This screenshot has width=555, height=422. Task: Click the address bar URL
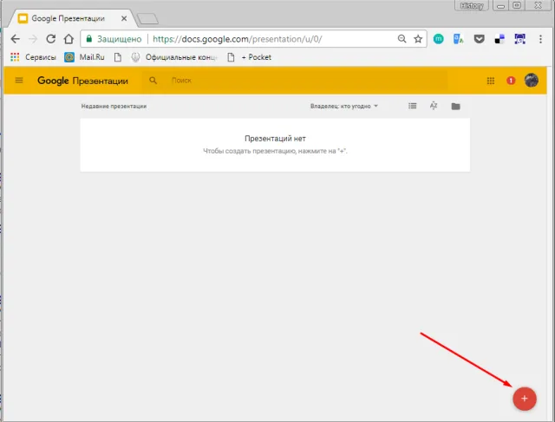[237, 39]
